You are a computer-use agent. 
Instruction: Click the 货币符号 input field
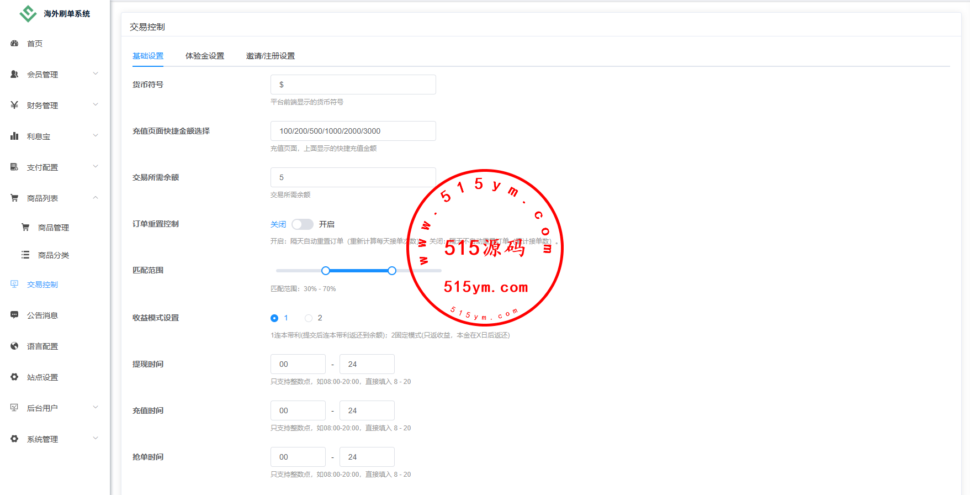click(x=353, y=85)
